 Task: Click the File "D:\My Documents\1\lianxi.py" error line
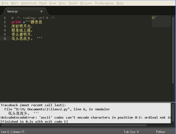pyautogui.click(x=57, y=109)
